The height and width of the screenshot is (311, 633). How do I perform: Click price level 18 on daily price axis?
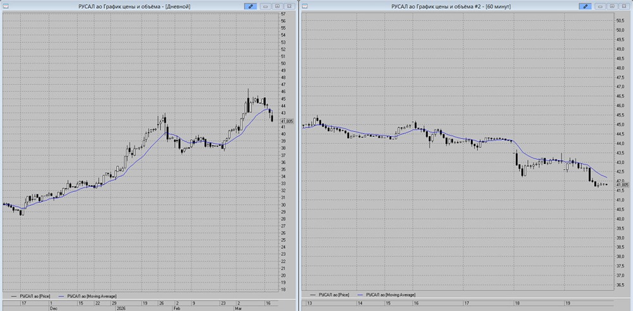(284, 289)
